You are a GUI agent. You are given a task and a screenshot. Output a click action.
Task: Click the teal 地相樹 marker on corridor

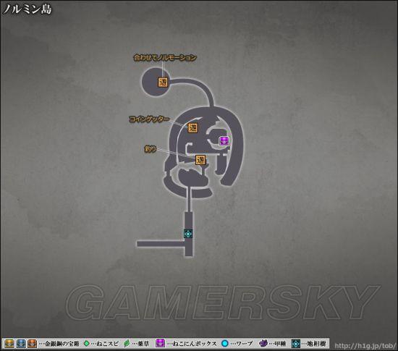(188, 234)
